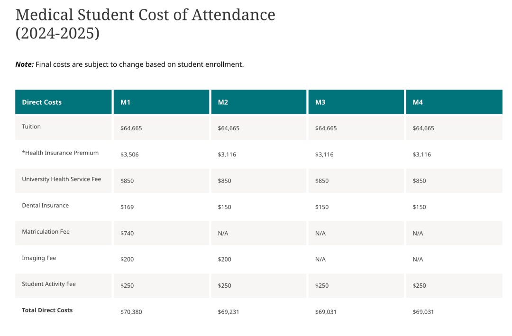Click the Tuition row label

point(31,127)
